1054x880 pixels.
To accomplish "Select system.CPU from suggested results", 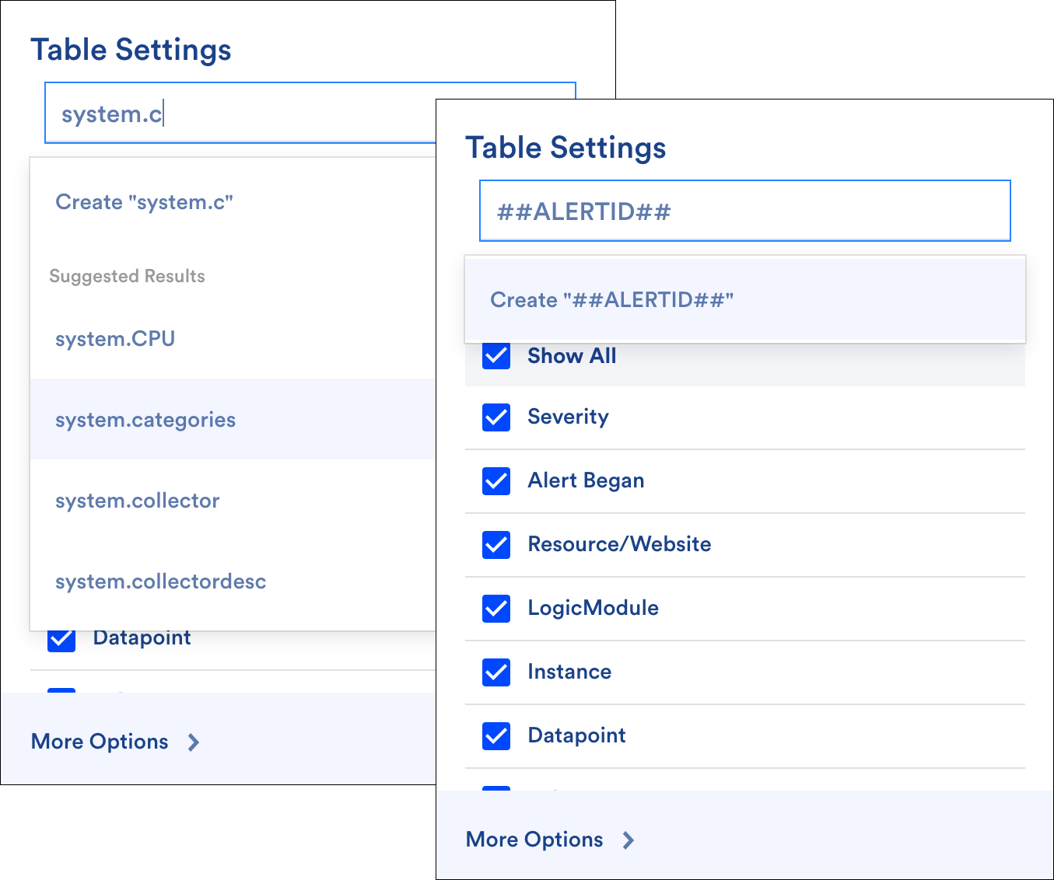I will pos(115,339).
